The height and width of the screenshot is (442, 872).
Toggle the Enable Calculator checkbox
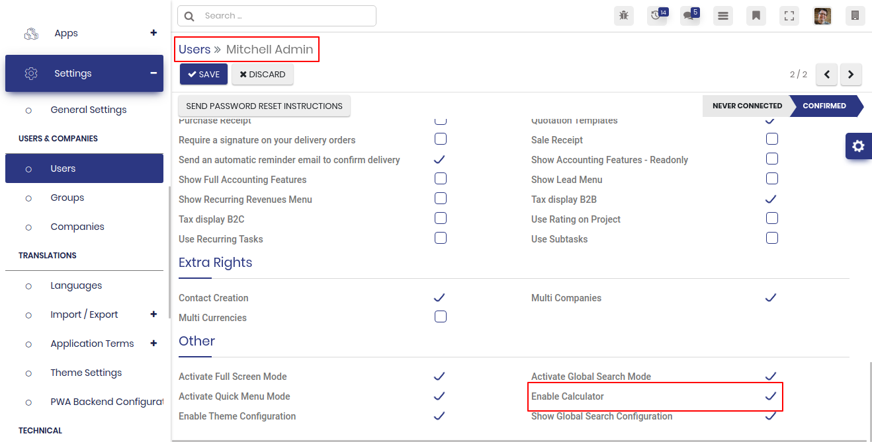[771, 396]
